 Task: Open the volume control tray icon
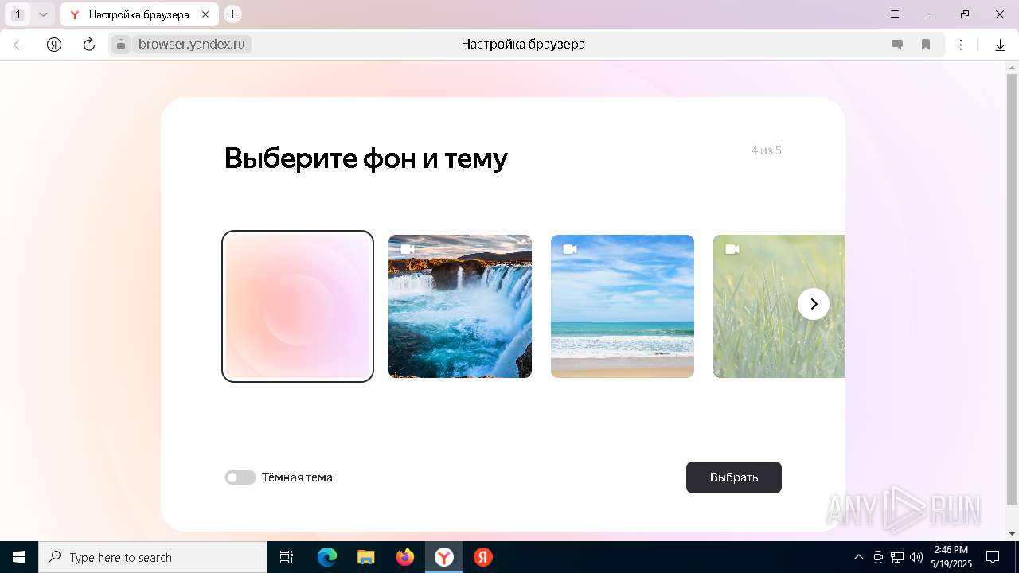(x=916, y=557)
